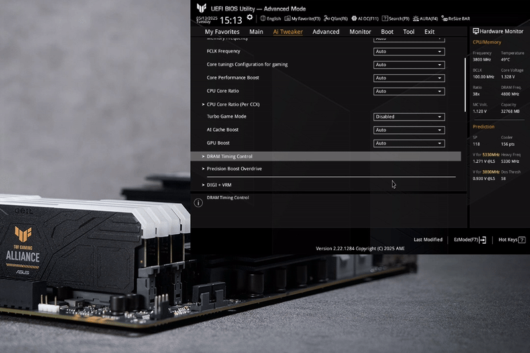Screen dimensions: 530x353
Task: Click the 15:13 clock display
Action: pos(231,21)
